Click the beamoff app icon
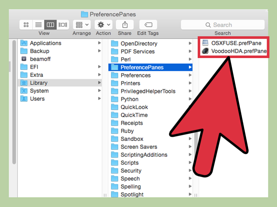 point(24,59)
